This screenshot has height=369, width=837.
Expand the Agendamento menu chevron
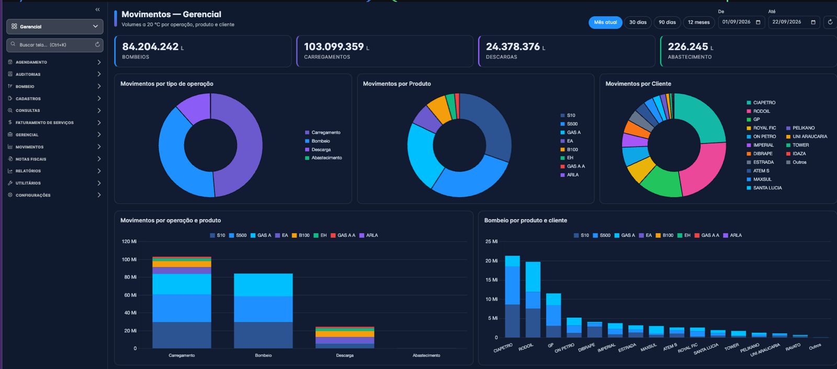(x=99, y=62)
